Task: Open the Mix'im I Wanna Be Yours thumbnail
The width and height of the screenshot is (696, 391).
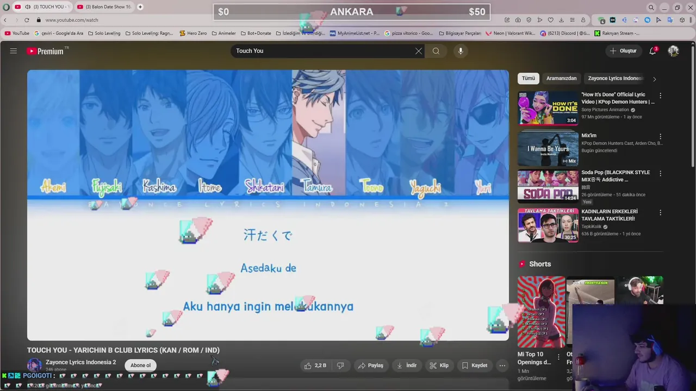Action: pos(548,148)
